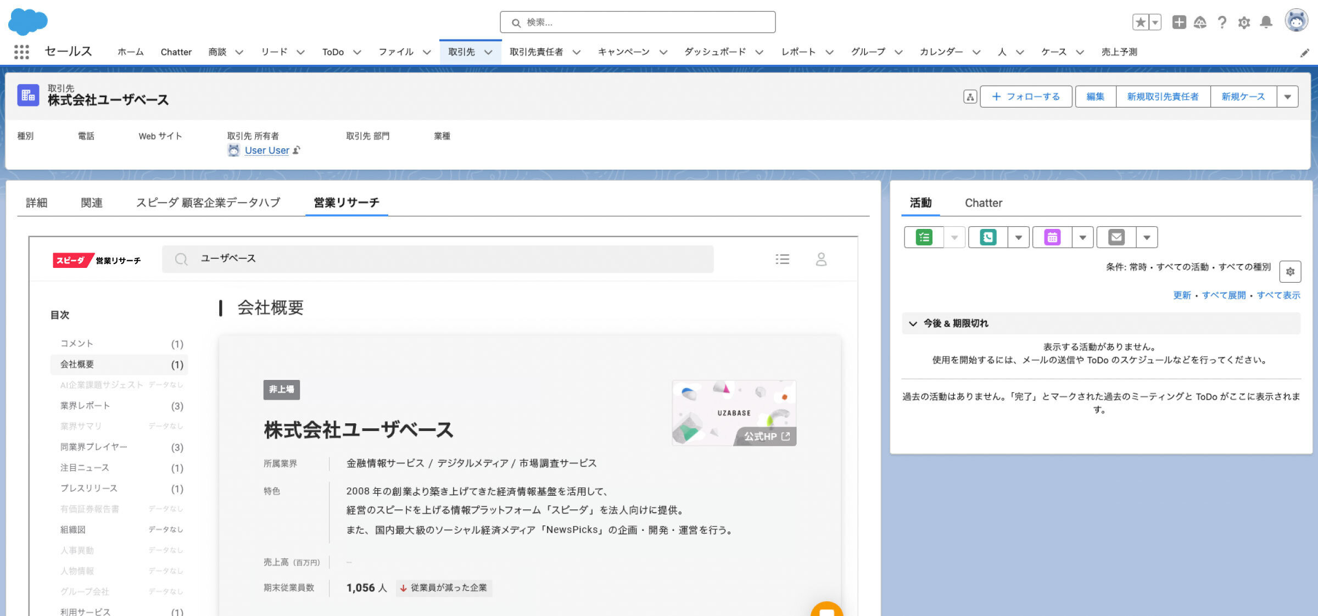Switch the Speeda research panel to list view
Image resolution: width=1318 pixels, height=616 pixels.
(x=782, y=259)
